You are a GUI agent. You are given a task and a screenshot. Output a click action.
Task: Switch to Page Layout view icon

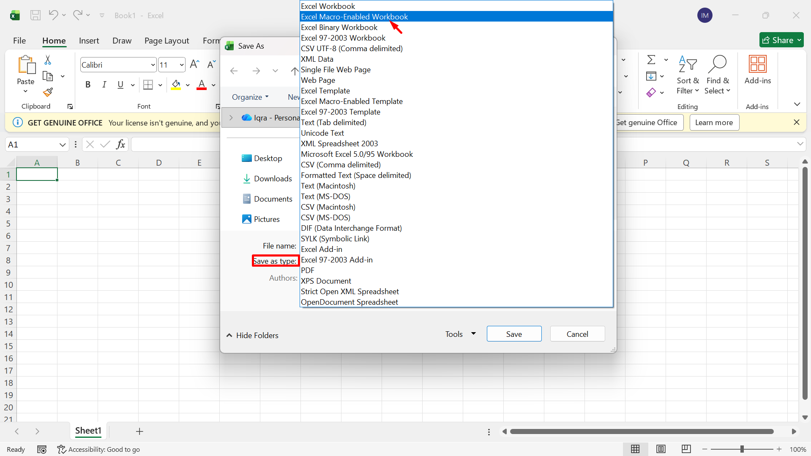pyautogui.click(x=661, y=449)
